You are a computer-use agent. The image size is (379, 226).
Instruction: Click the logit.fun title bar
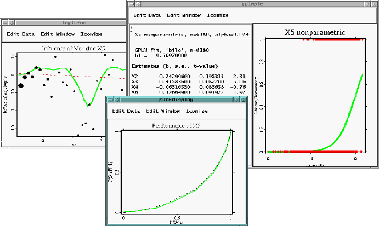pyautogui.click(x=71, y=22)
